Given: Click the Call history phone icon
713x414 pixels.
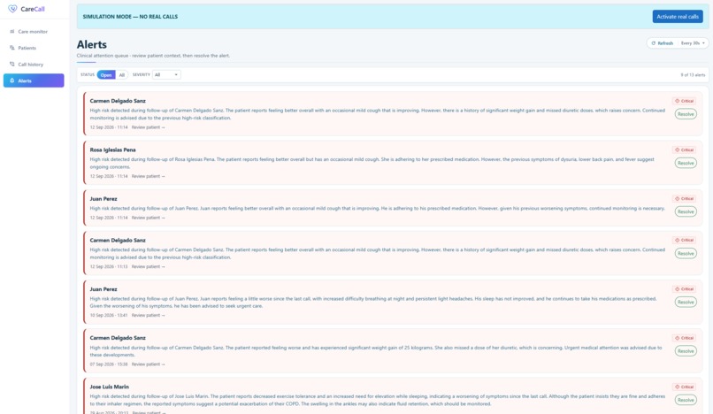Looking at the screenshot, I should (11, 65).
